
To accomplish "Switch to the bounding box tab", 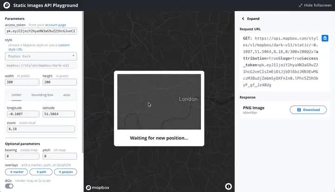I will [x=42, y=95].
